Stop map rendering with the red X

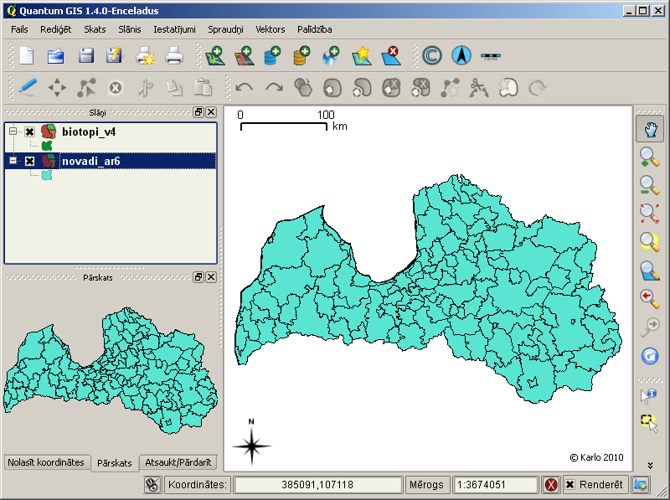click(x=551, y=485)
